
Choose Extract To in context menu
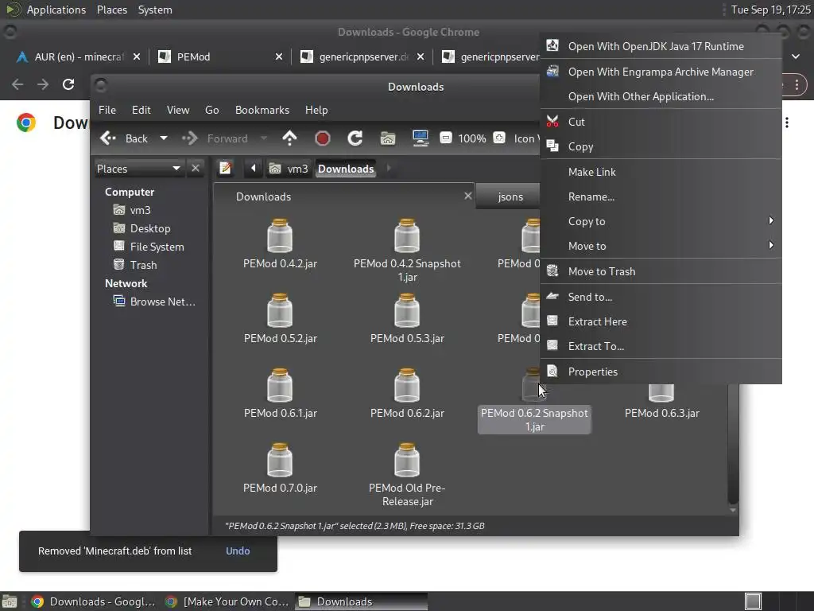[661, 346]
